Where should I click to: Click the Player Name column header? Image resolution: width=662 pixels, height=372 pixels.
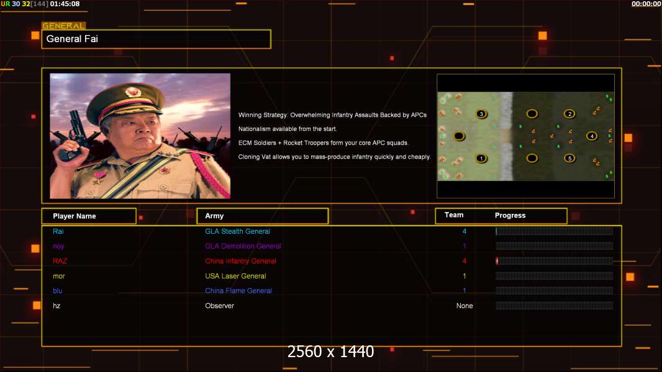pyautogui.click(x=88, y=216)
